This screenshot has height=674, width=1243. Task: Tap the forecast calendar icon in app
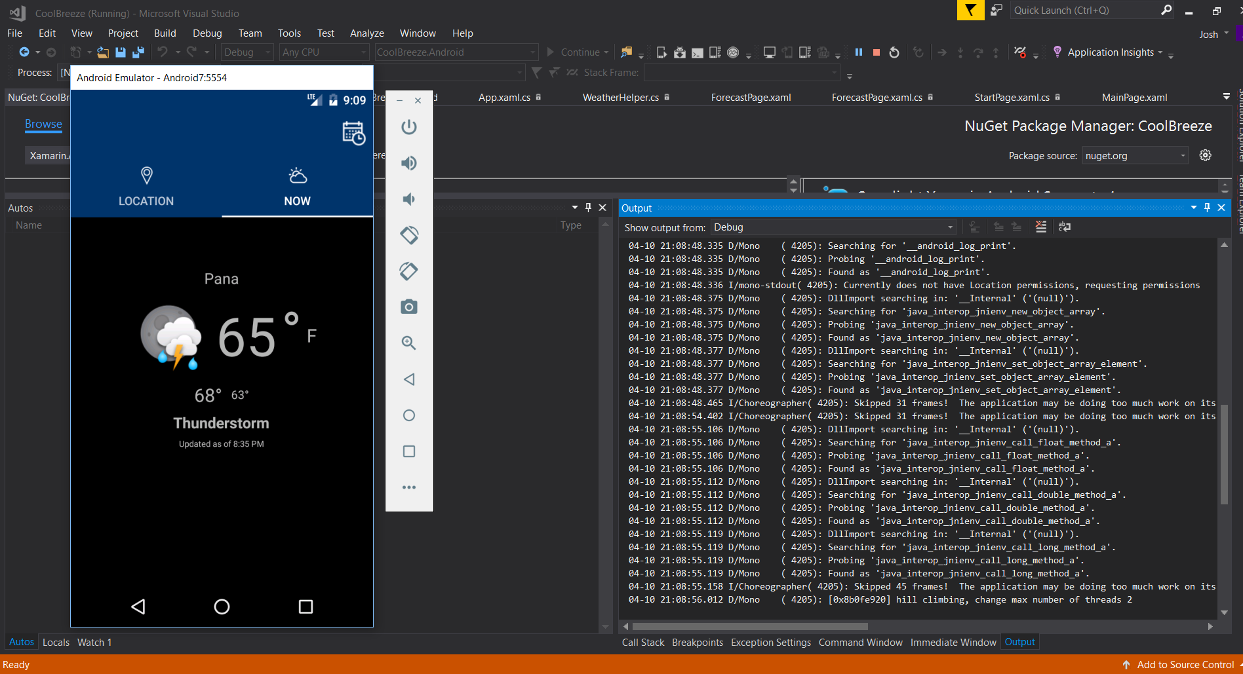click(x=353, y=133)
